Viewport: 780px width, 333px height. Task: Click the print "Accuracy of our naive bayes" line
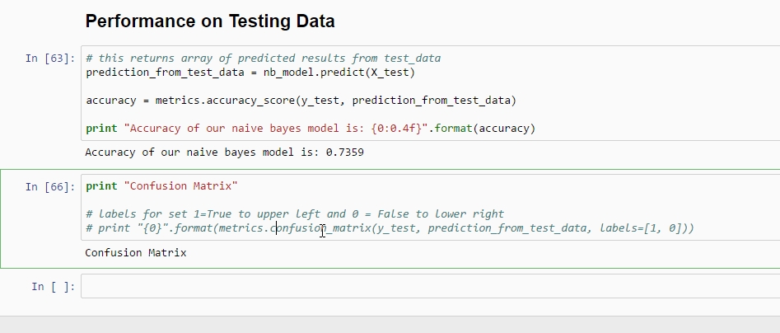click(310, 129)
